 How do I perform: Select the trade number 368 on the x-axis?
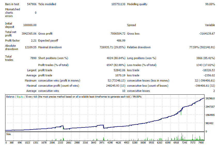pyautogui.click(x=11, y=143)
